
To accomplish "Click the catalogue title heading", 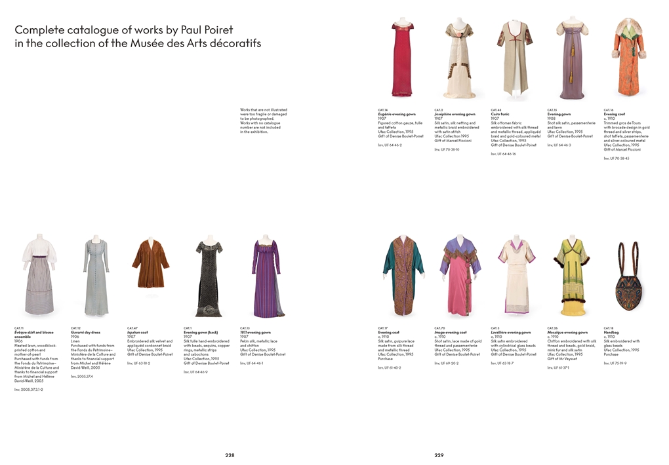I will (x=138, y=37).
